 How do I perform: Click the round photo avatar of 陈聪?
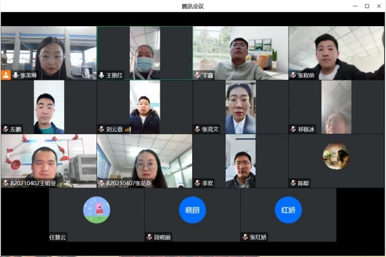(x=336, y=156)
